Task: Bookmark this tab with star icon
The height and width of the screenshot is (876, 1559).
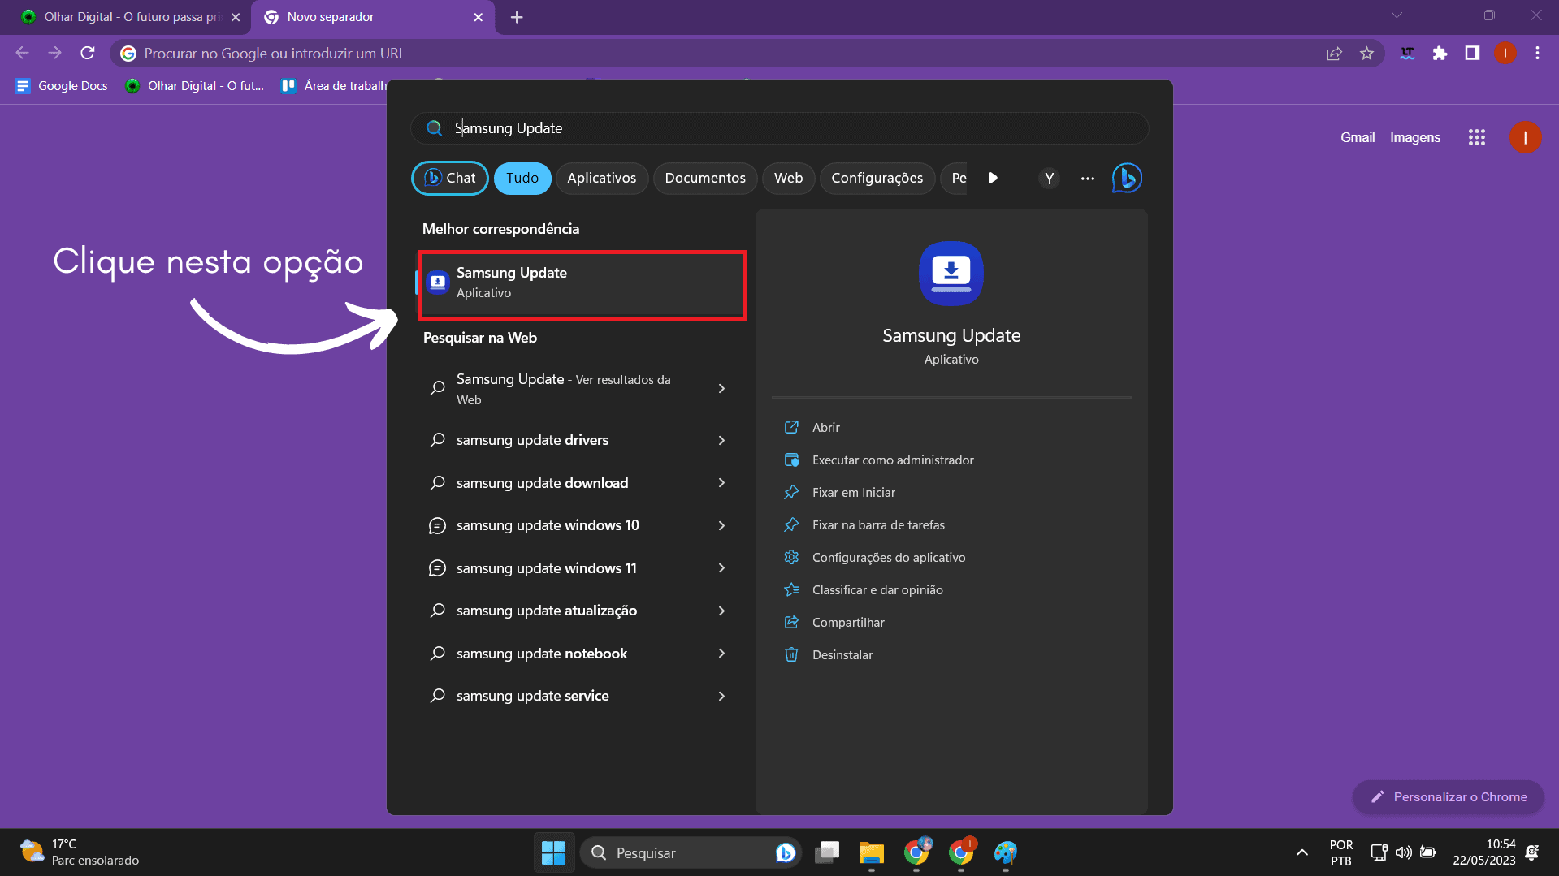Action: click(x=1366, y=53)
